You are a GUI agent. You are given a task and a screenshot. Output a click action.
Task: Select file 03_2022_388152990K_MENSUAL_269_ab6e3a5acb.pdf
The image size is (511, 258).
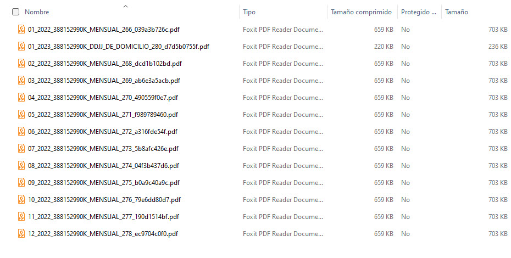104,81
